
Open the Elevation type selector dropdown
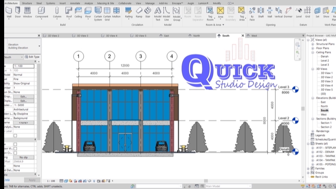[x=39, y=46]
